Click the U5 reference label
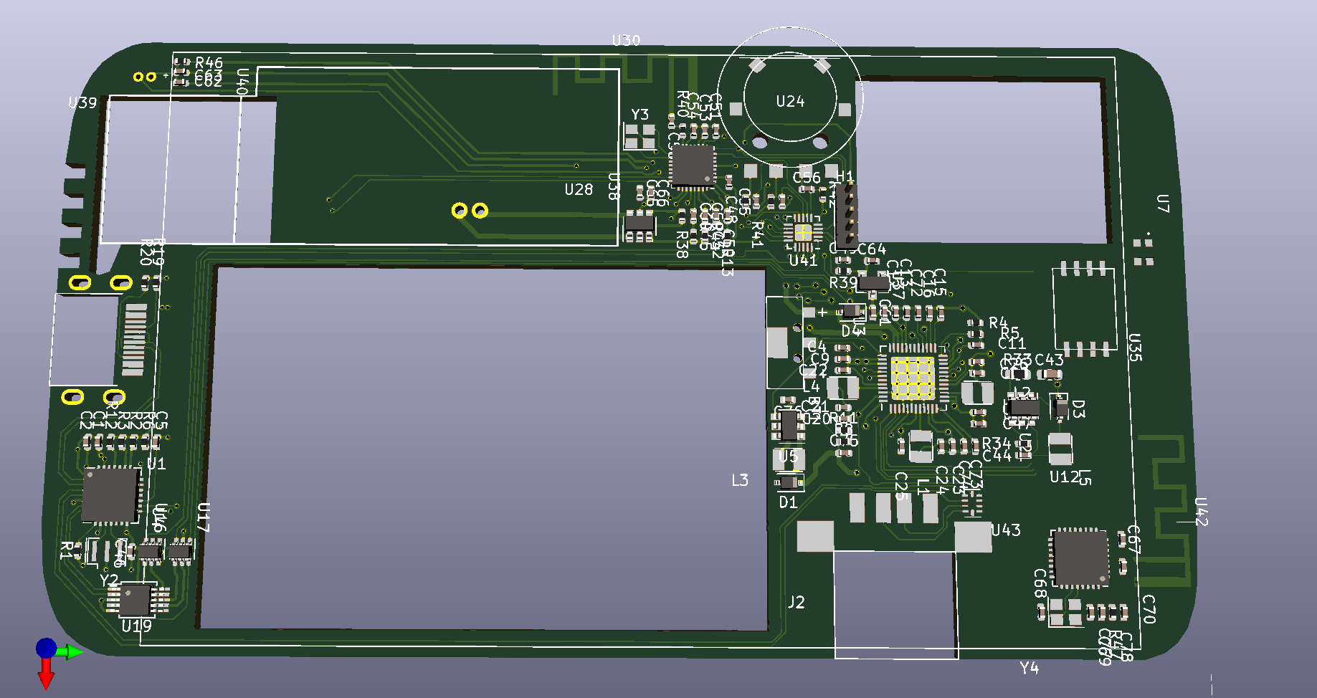The width and height of the screenshot is (1317, 698). pyautogui.click(x=788, y=456)
